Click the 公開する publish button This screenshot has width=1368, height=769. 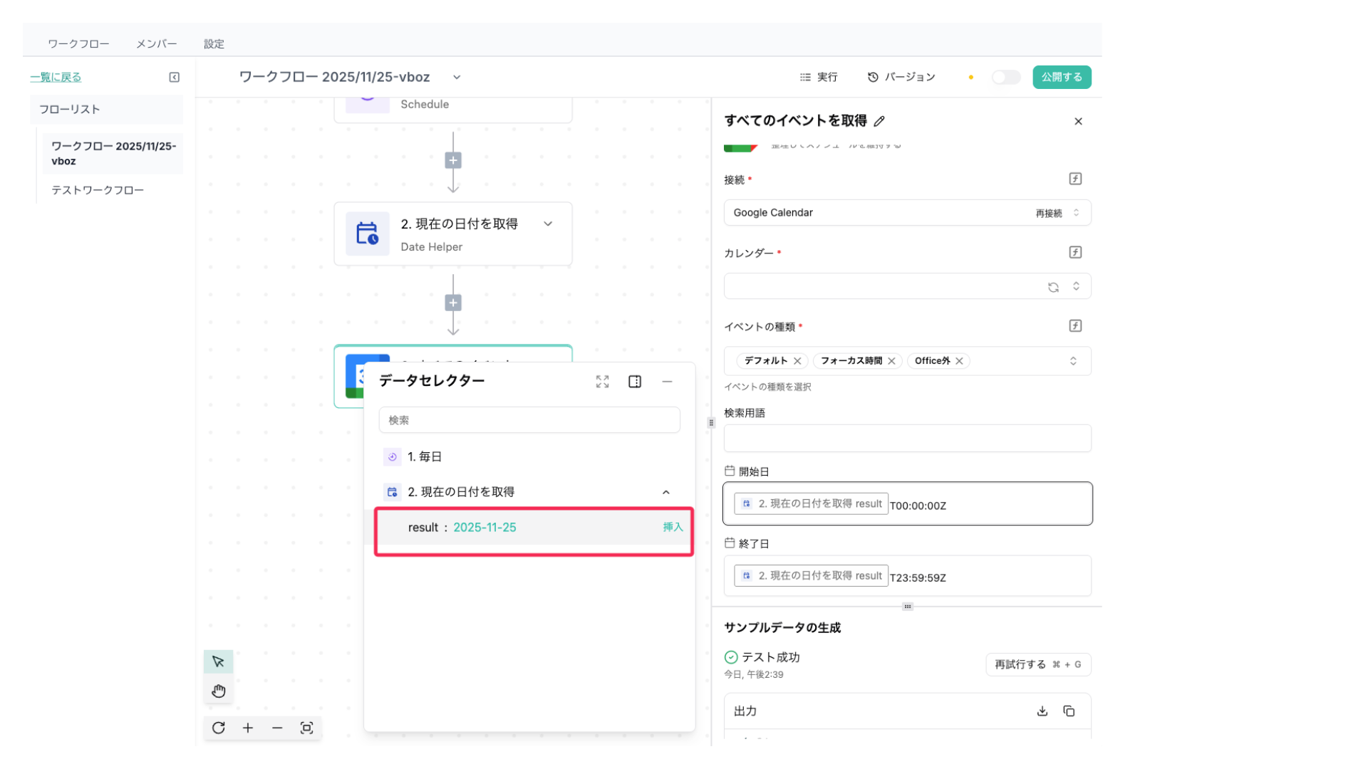pos(1061,77)
